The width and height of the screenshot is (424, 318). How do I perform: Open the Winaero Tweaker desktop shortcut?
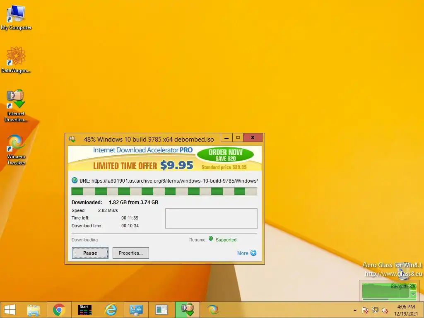(16, 149)
